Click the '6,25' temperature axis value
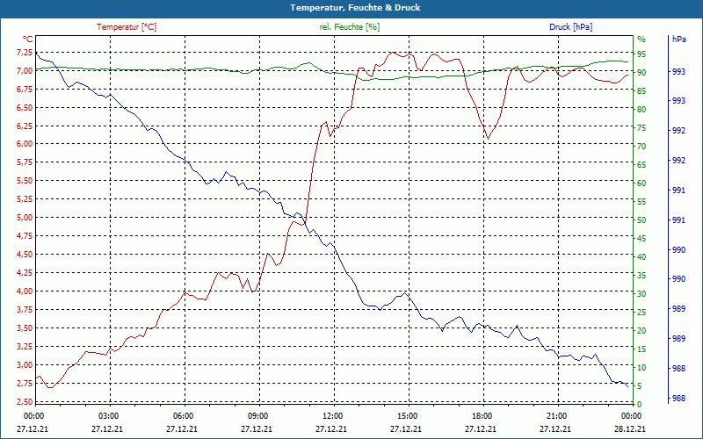Image resolution: width=703 pixels, height=439 pixels. tap(25, 126)
